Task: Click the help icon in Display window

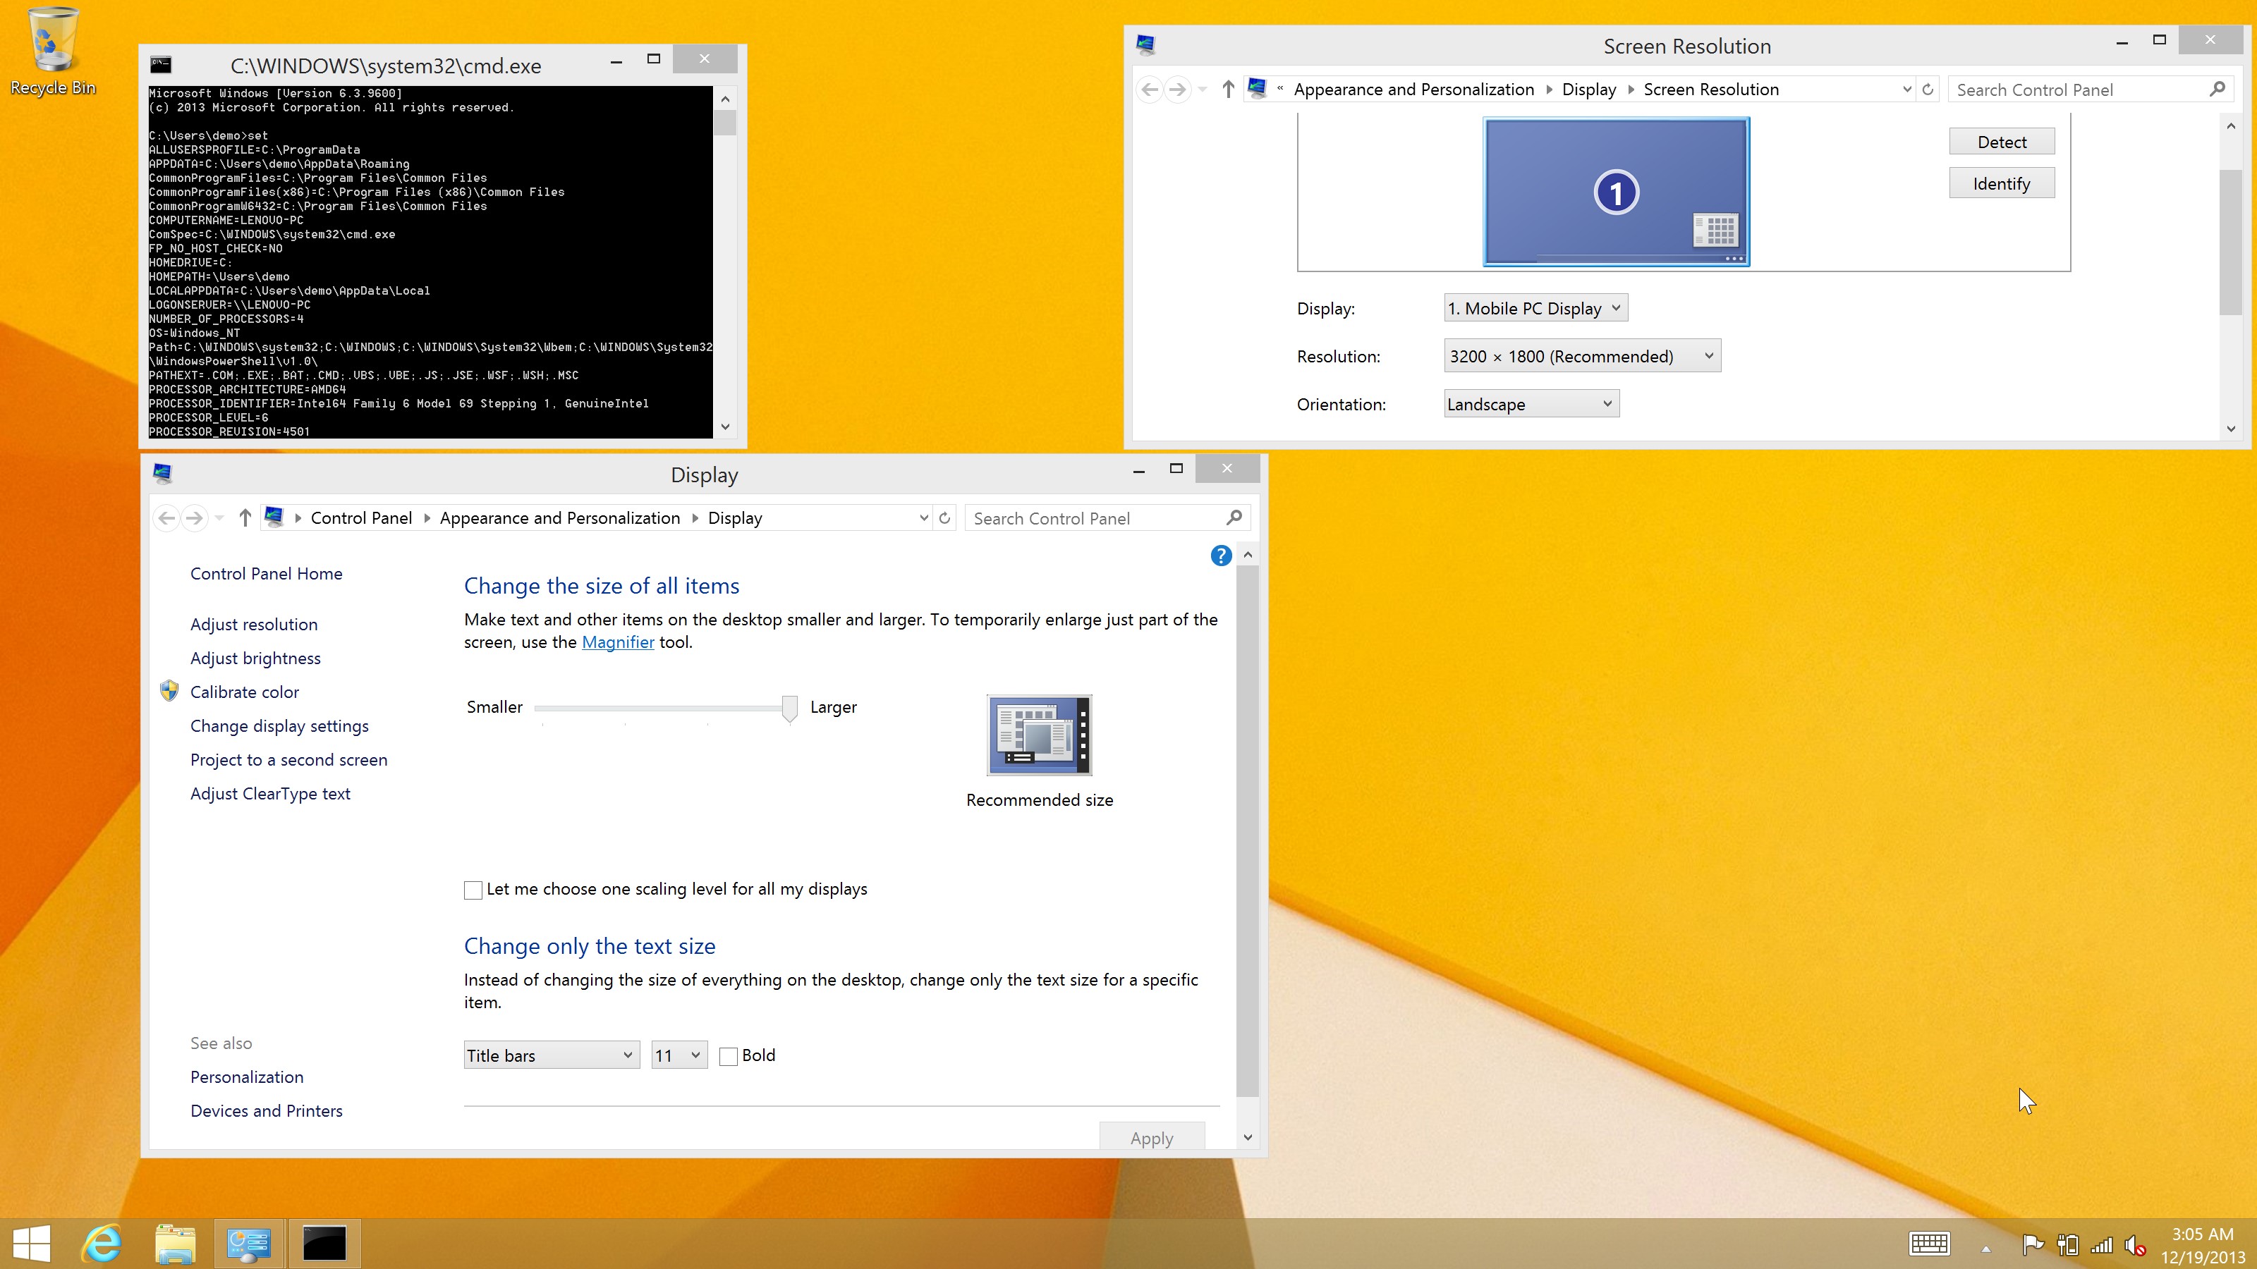Action: click(1220, 556)
